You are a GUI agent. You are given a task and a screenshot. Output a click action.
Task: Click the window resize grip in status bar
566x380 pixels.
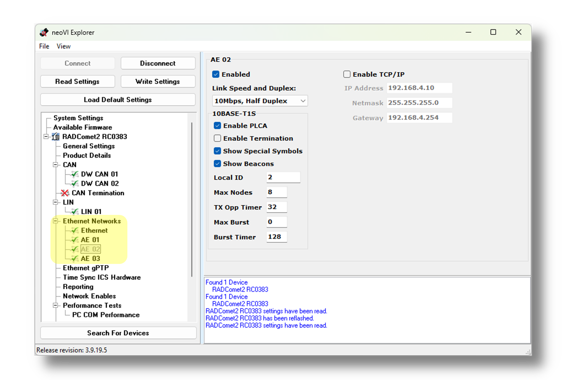[528, 352]
